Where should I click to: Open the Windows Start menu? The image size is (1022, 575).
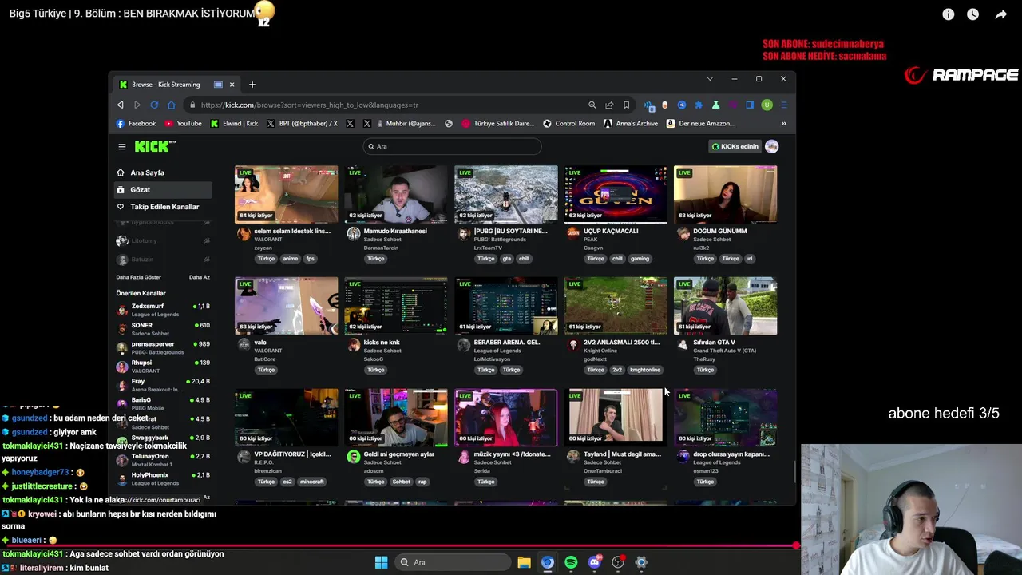(381, 562)
